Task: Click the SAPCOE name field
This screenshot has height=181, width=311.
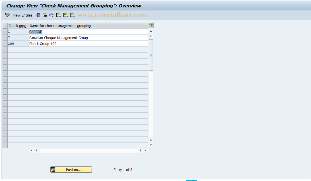Action: (88, 32)
